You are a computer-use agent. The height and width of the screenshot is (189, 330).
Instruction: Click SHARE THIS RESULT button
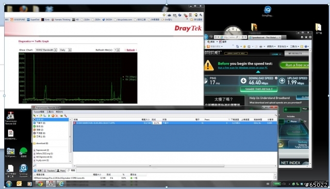259,89
